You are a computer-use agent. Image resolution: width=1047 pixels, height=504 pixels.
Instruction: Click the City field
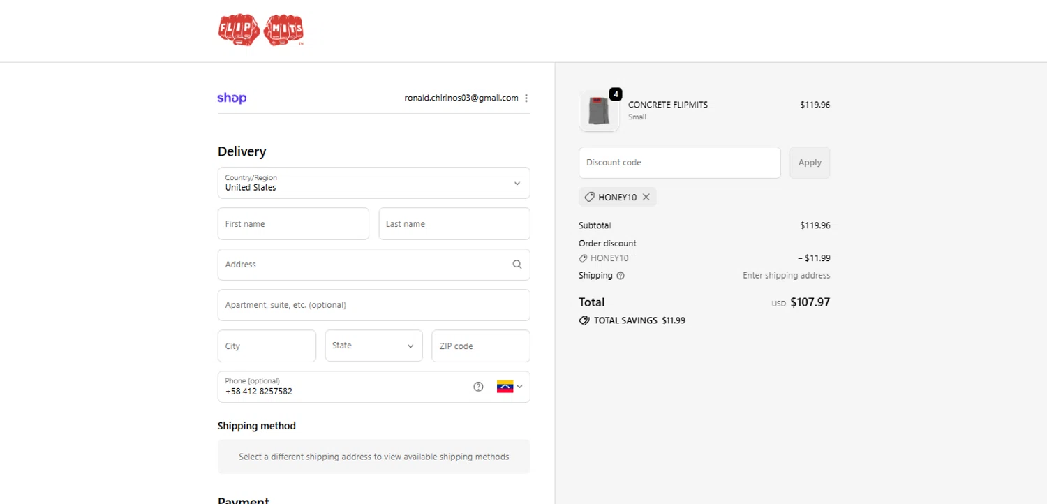click(267, 346)
